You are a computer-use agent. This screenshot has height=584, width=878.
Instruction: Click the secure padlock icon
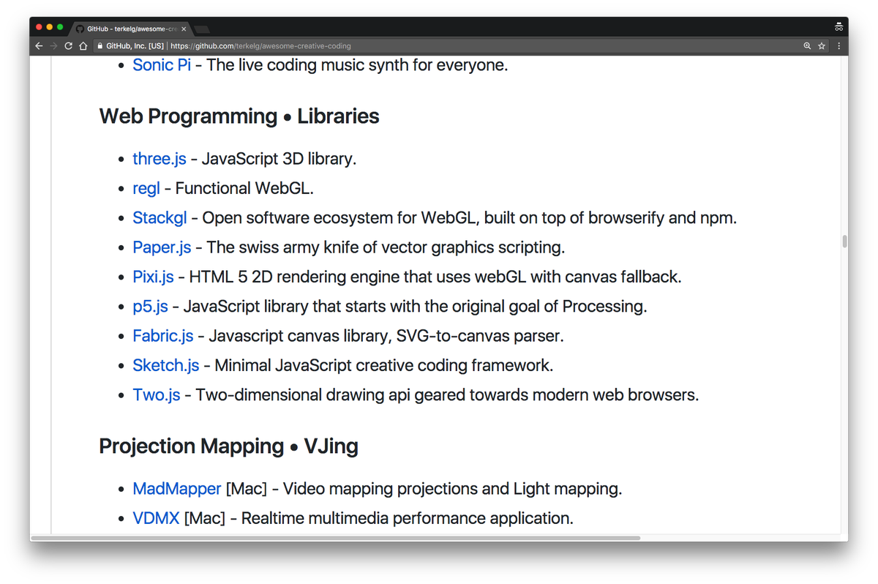click(101, 45)
